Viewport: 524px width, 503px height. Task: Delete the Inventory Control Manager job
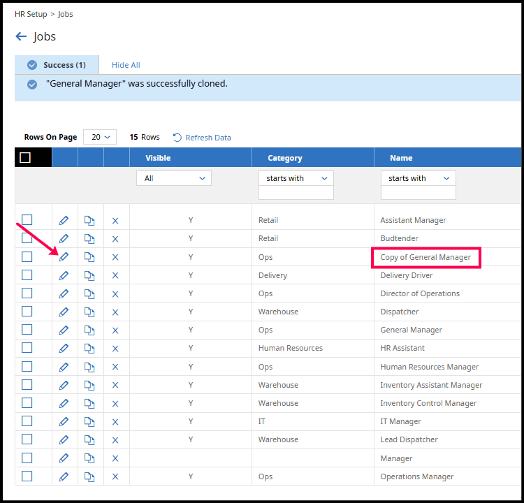tap(115, 404)
